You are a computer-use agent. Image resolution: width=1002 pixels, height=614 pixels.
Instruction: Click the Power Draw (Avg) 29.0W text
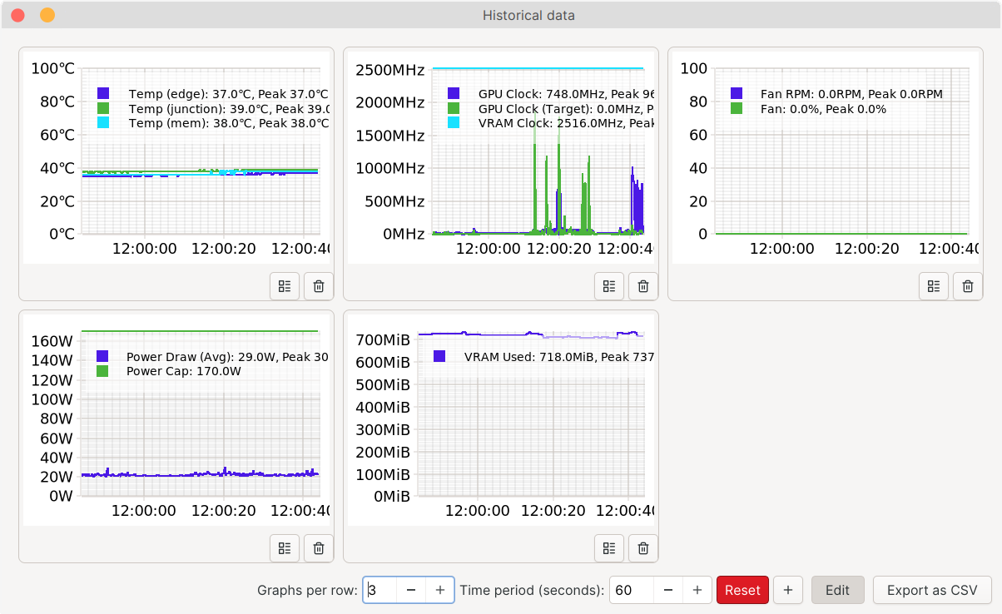point(227,357)
